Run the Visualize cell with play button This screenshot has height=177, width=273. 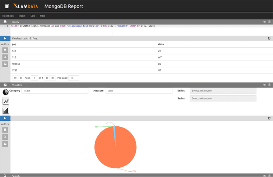pos(5,118)
